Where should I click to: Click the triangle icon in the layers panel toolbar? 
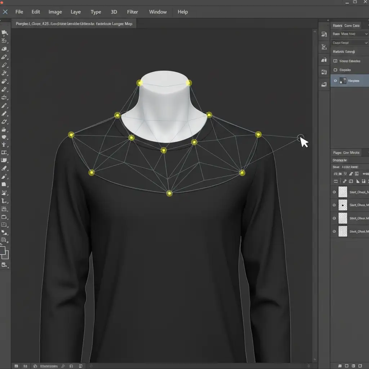click(x=357, y=181)
